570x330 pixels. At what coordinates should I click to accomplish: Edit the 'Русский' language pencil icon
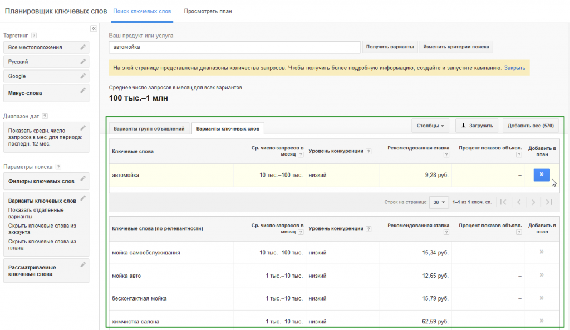83,62
